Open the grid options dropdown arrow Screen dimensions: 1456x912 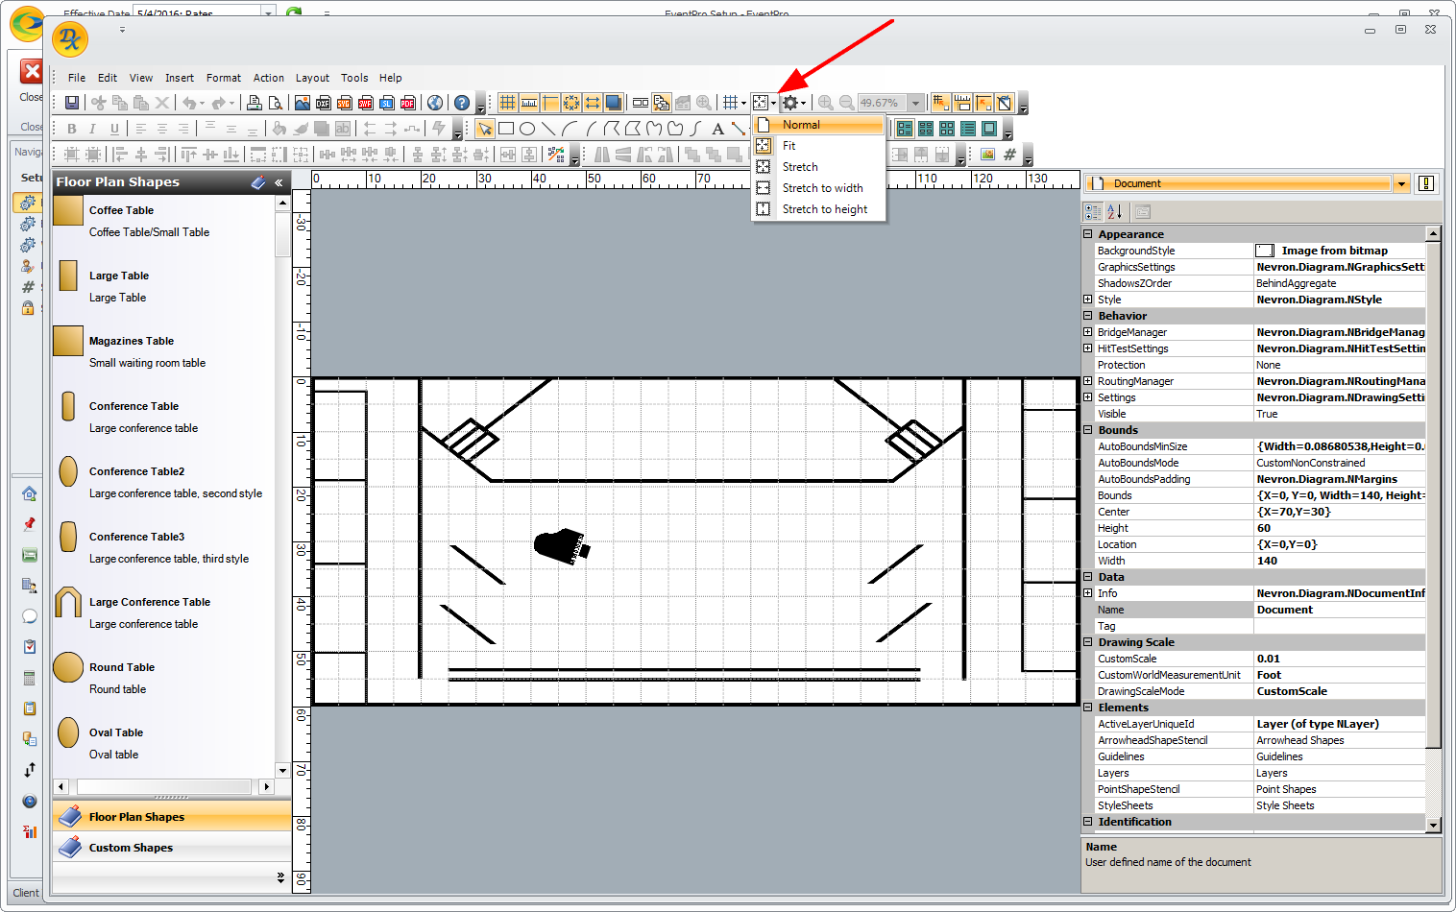pos(743,103)
